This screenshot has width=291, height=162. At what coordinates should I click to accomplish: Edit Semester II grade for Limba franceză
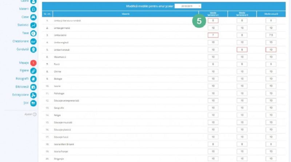click(x=242, y=50)
